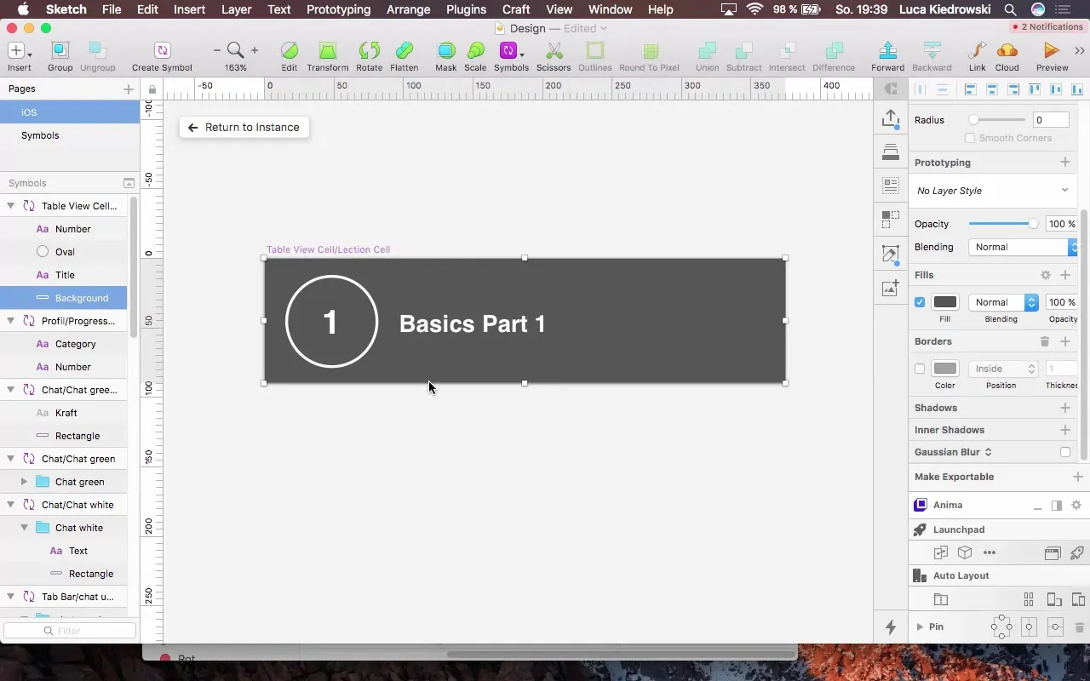
Task: Click Return to Instance button
Action: click(x=244, y=128)
